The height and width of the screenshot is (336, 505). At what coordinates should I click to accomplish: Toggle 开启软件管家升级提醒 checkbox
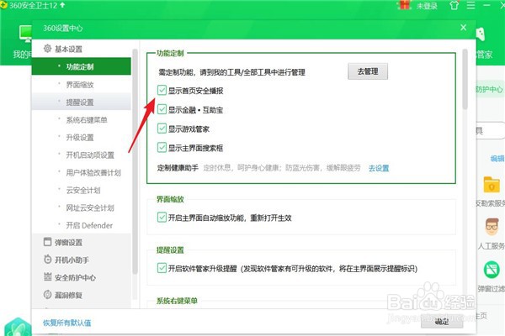[162, 268]
